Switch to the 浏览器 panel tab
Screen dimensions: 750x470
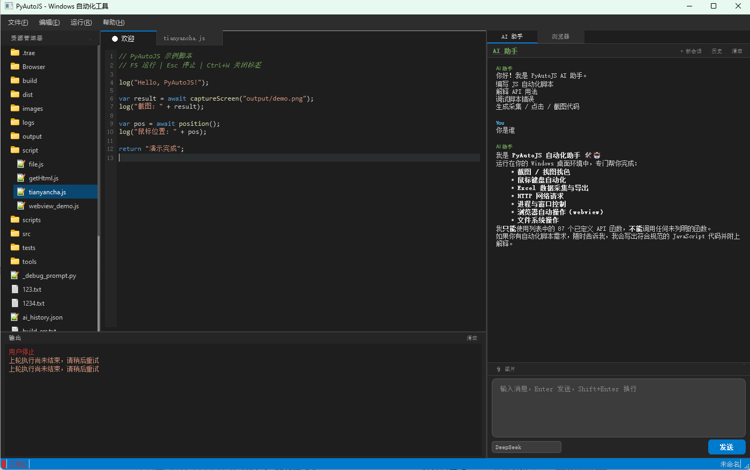(x=560, y=37)
